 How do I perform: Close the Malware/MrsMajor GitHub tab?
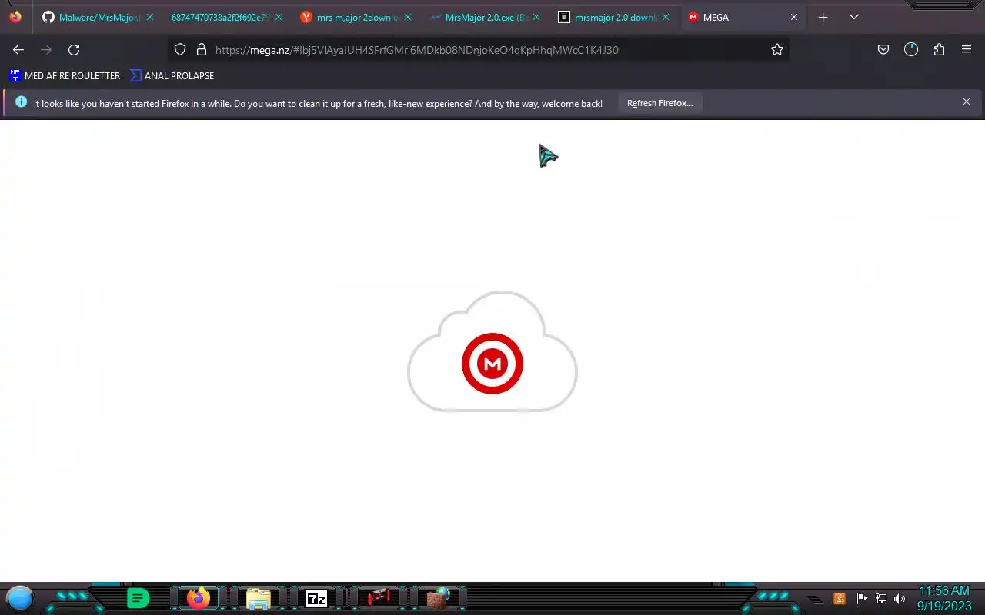tap(149, 17)
